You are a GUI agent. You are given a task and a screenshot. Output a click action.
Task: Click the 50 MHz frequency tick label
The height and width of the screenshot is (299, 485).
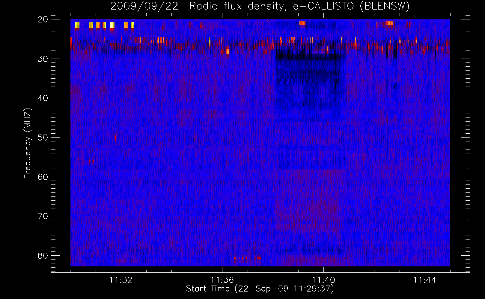pos(43,138)
